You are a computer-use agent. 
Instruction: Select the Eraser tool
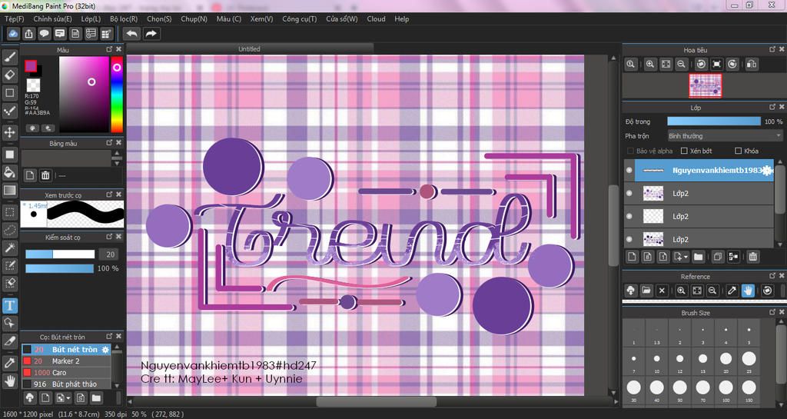(x=9, y=75)
